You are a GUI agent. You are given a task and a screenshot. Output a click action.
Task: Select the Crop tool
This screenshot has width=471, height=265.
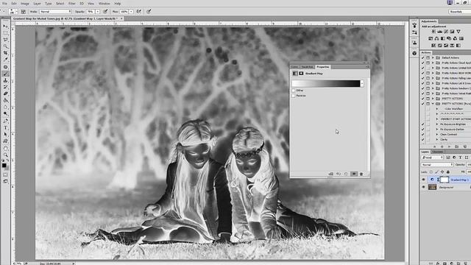[x=5, y=53]
